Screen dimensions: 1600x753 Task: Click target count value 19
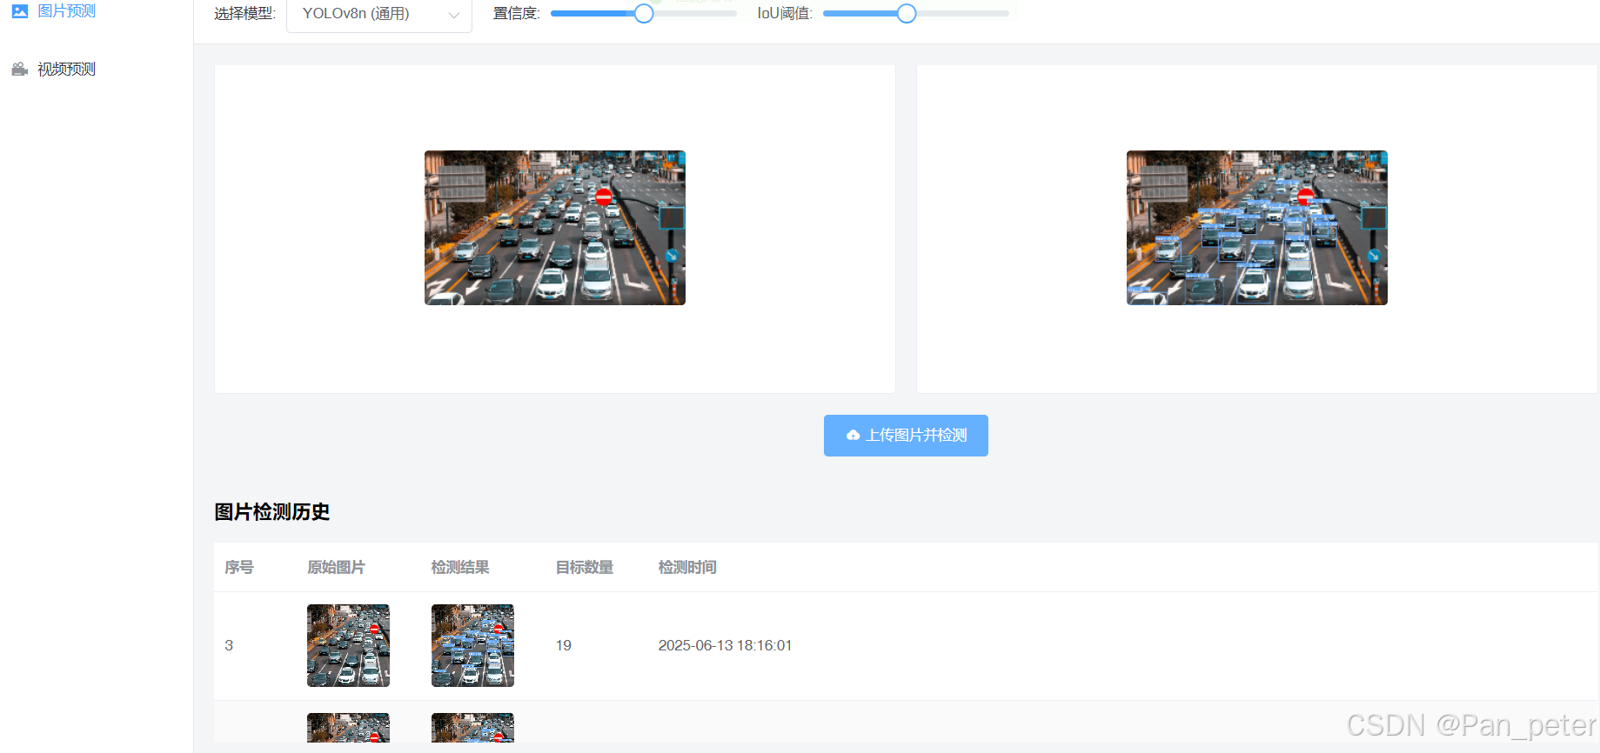(564, 645)
